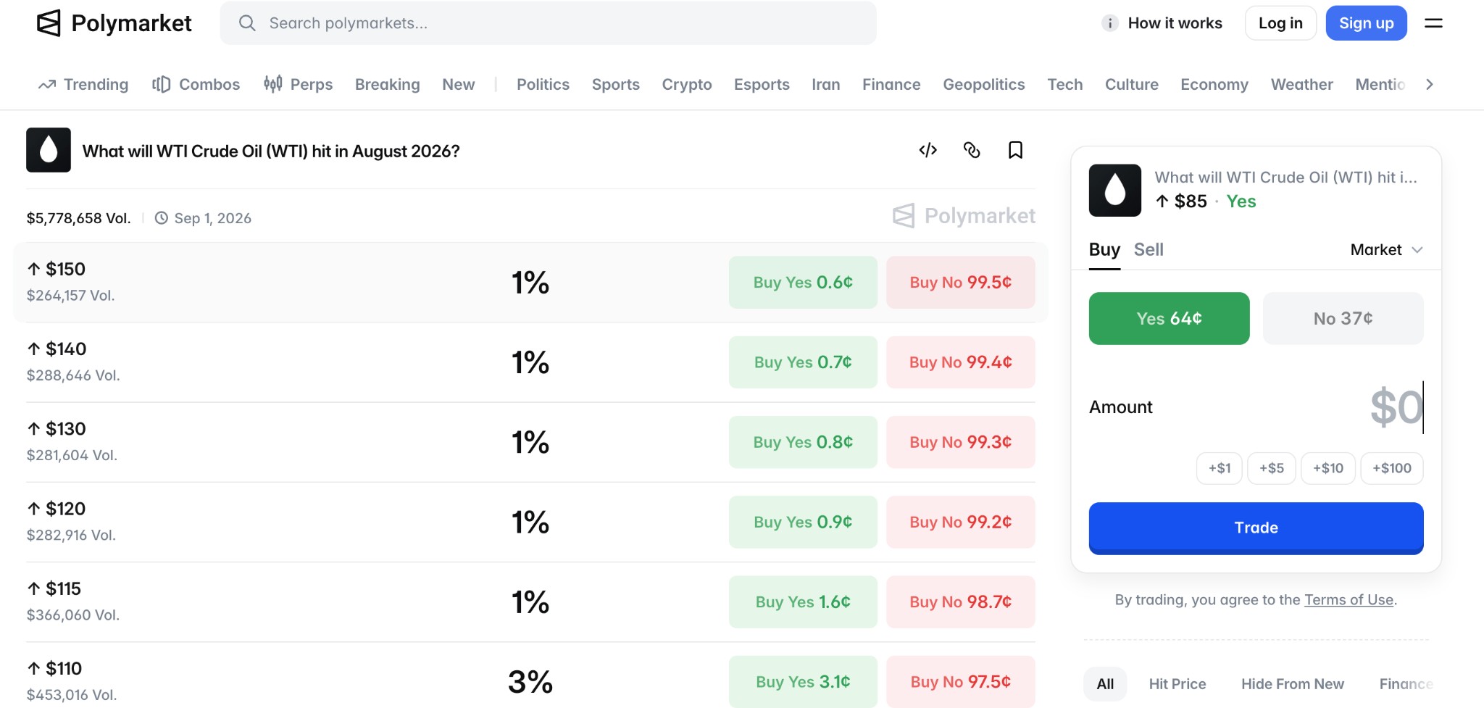The image size is (1484, 708).
Task: Bookmark this WTI Crude Oil market
Action: pos(1016,150)
